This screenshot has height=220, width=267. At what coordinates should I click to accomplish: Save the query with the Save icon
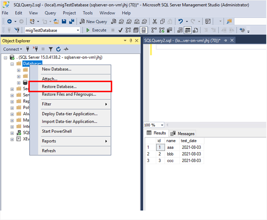point(64,22)
